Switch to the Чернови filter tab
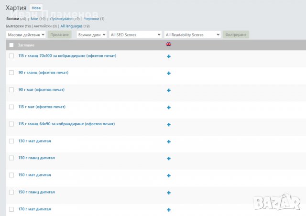Viewport: 306px width, 216px height. coord(91,19)
